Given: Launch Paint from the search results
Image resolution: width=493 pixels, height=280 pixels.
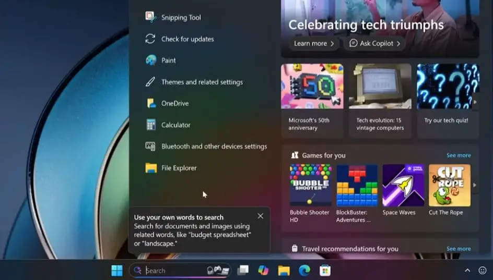Looking at the screenshot, I should click(x=168, y=60).
